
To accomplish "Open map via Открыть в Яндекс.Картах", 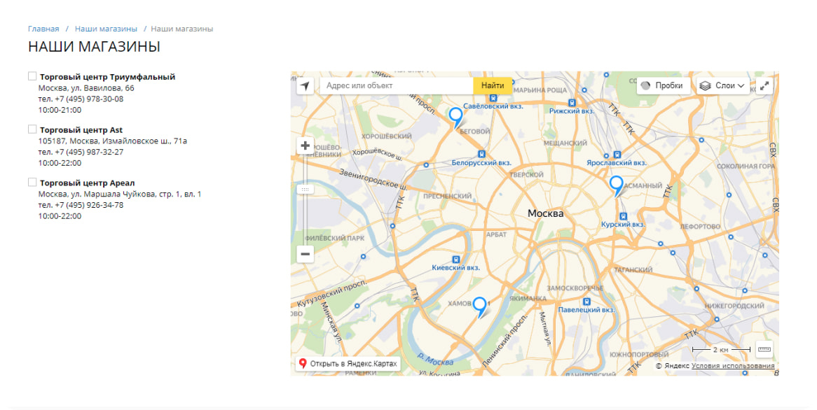I will [348, 364].
